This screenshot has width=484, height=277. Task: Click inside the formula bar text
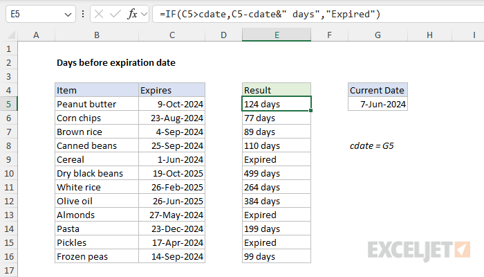(270, 15)
